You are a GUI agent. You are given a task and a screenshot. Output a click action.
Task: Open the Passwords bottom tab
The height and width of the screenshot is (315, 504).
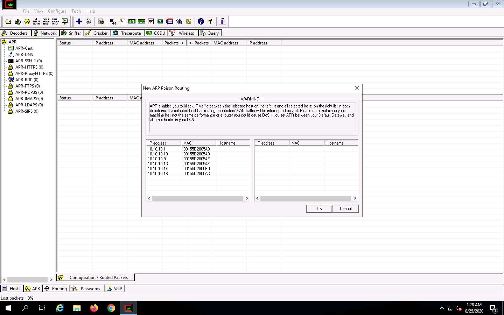pyautogui.click(x=87, y=289)
